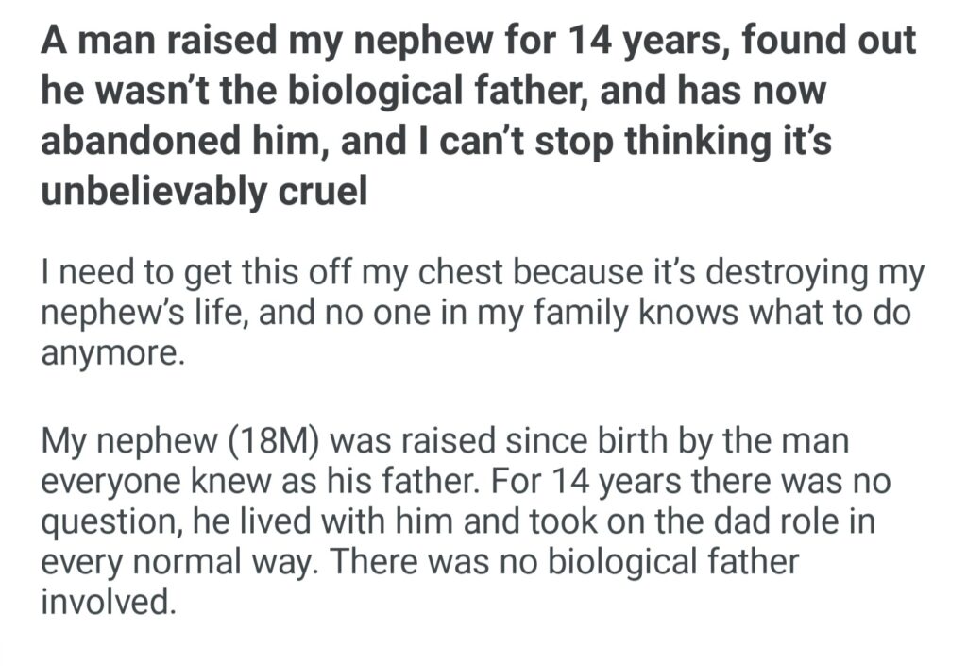Click the word "involved." at the post end

coord(109,600)
